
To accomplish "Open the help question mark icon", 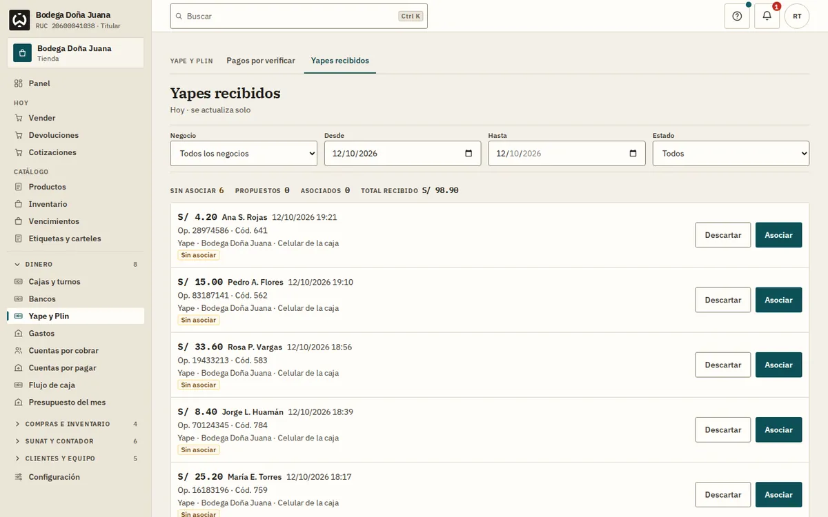I will 737,16.
